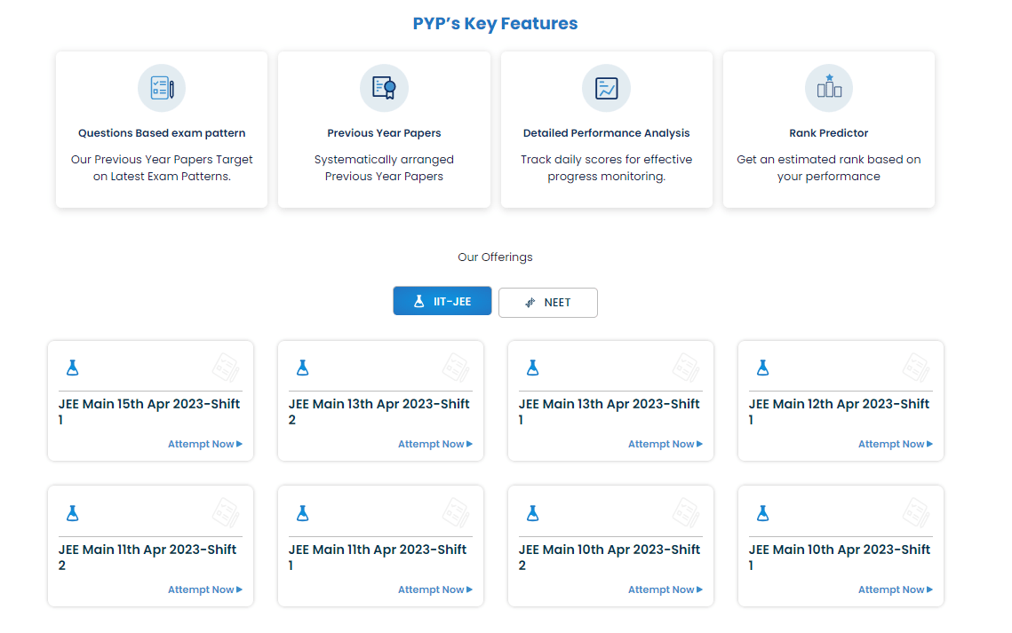Click the Detailed Performance Analysis chart icon
This screenshot has width=1012, height=633.
pyautogui.click(x=606, y=88)
